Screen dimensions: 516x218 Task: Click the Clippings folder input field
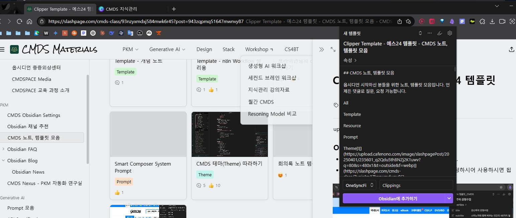416,185
